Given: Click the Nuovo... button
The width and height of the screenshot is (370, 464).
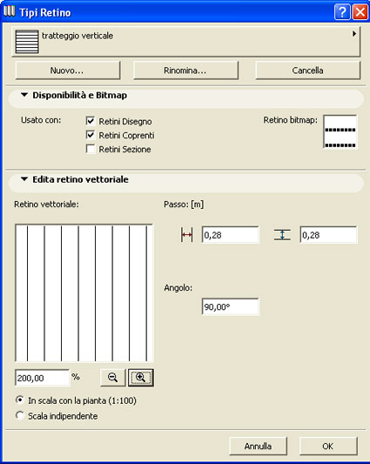Looking at the screenshot, I should click(x=68, y=71).
